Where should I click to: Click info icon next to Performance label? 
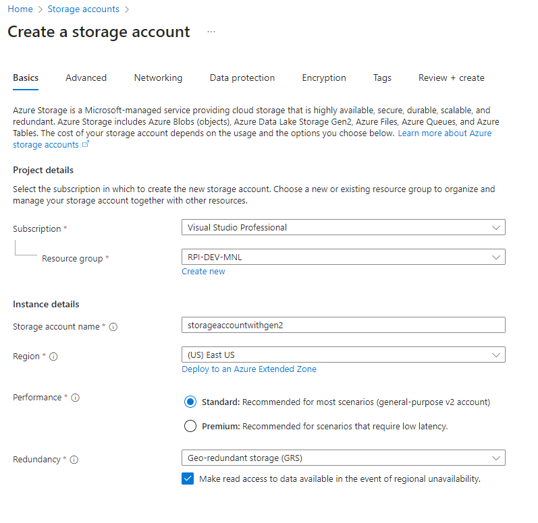click(75, 398)
